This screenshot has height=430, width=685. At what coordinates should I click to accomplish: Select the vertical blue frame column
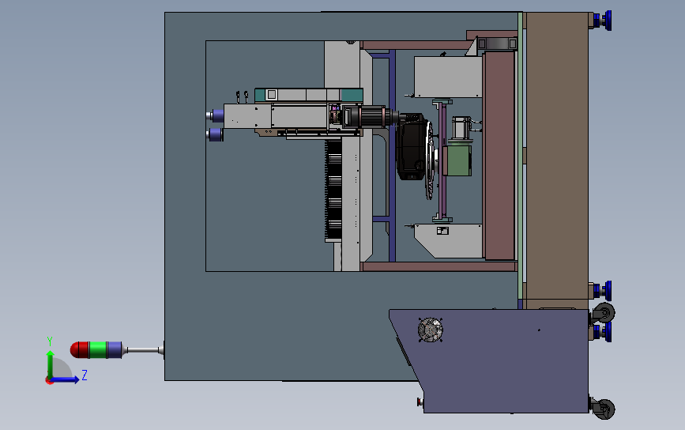click(x=392, y=155)
